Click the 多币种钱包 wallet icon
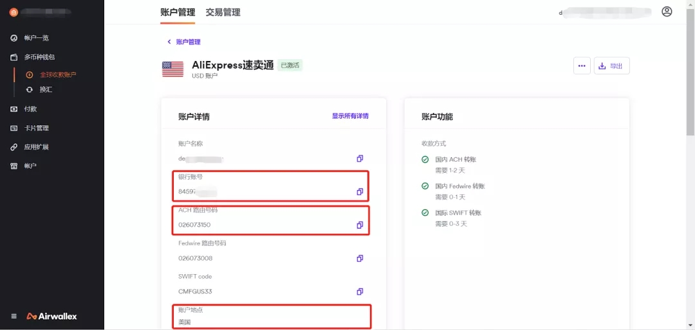This screenshot has height=330, width=695. click(x=14, y=57)
